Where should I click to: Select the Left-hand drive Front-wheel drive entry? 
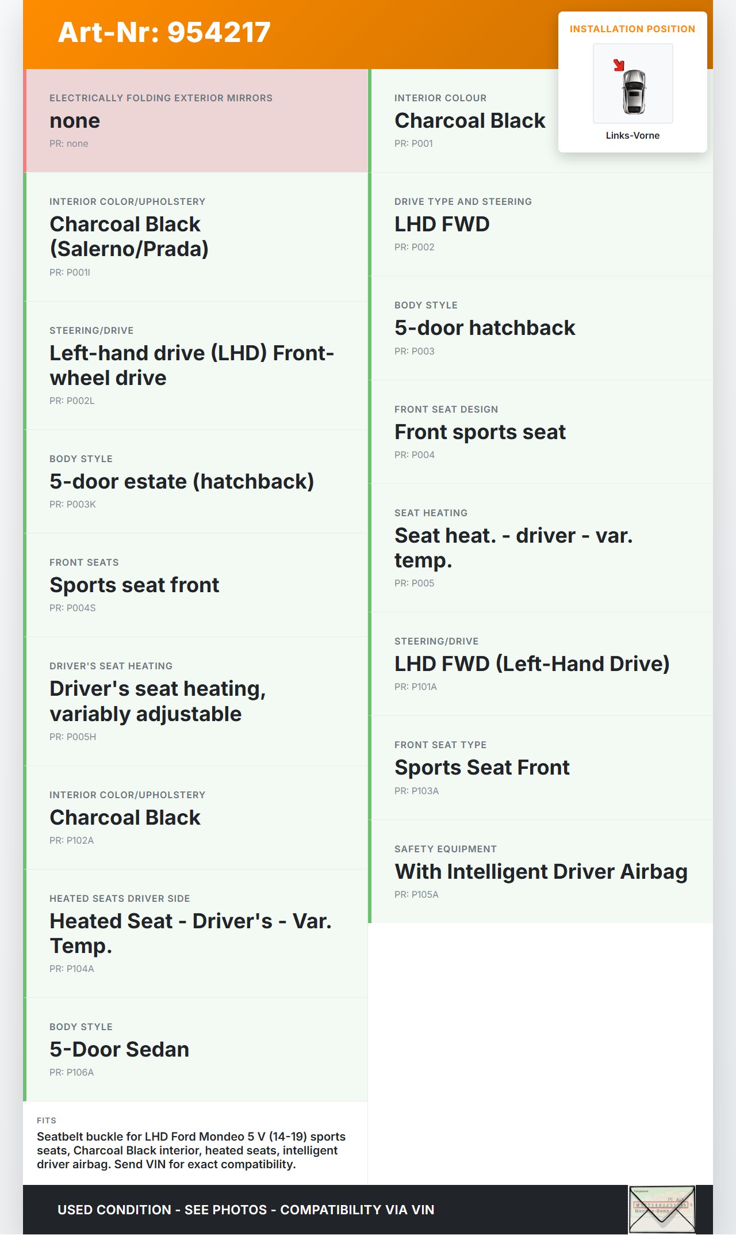tap(191, 365)
